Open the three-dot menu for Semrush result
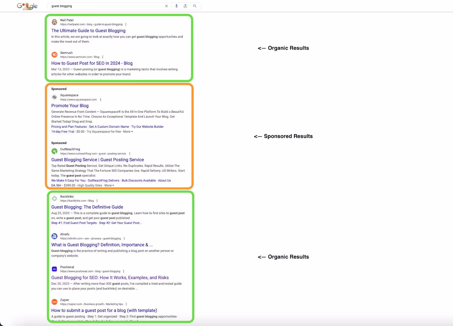The width and height of the screenshot is (453, 326). (x=103, y=57)
